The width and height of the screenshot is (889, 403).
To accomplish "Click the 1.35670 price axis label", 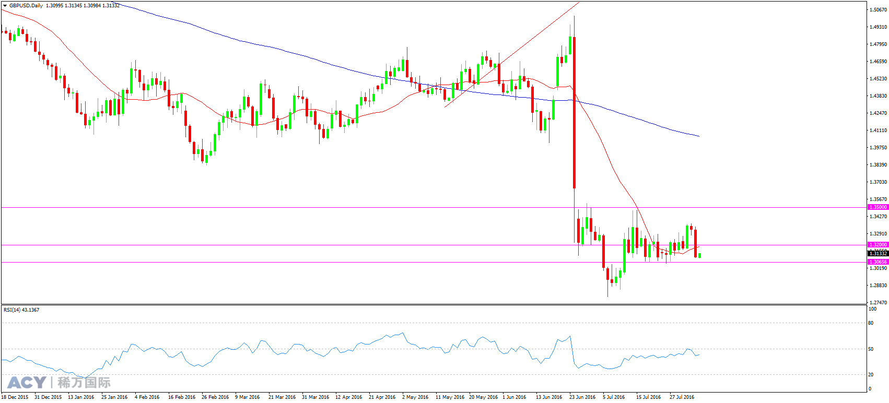I will point(879,199).
